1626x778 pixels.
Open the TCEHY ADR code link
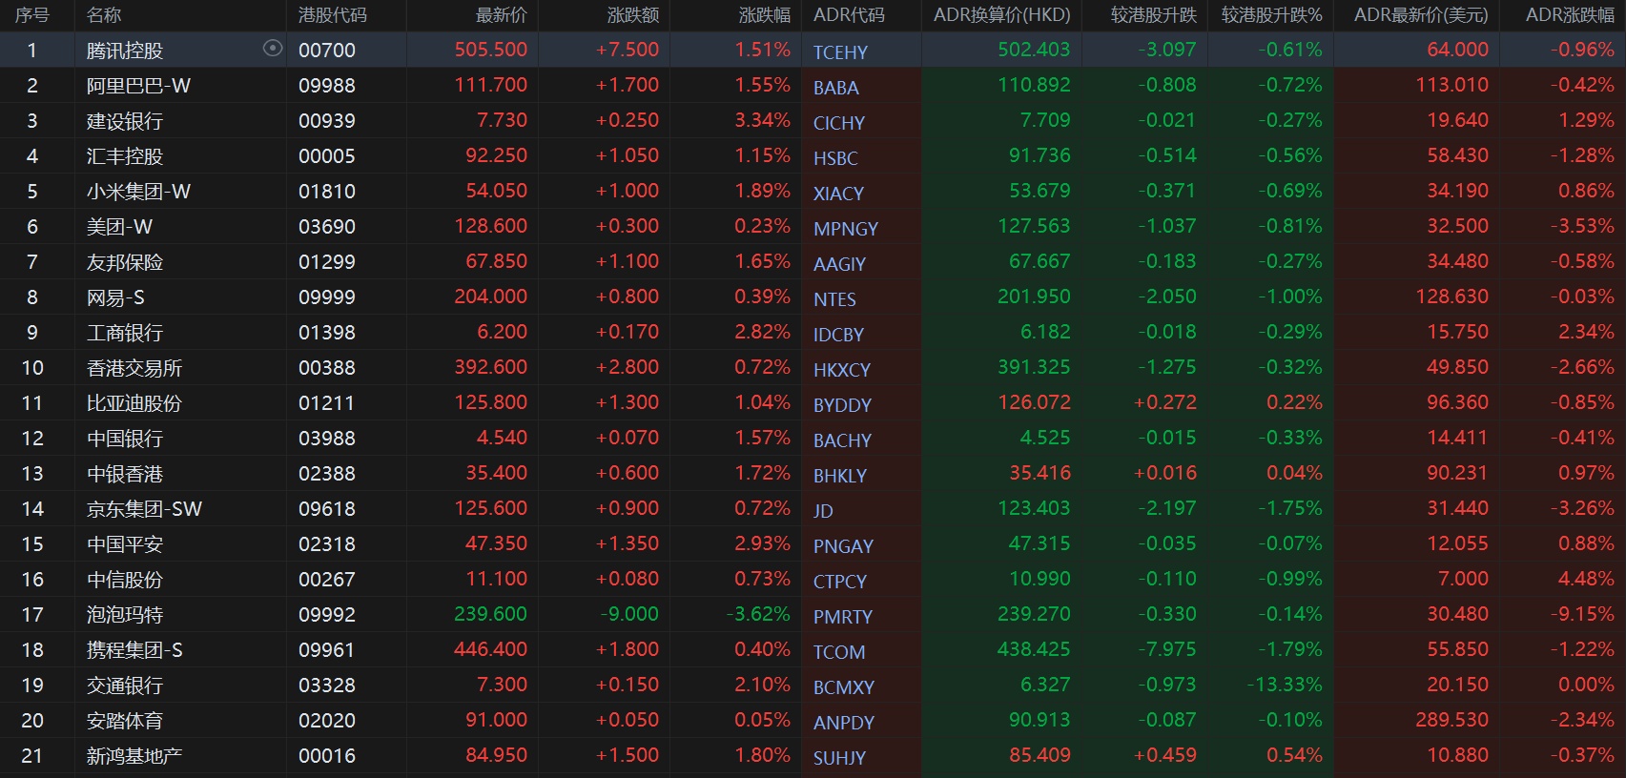pyautogui.click(x=840, y=52)
